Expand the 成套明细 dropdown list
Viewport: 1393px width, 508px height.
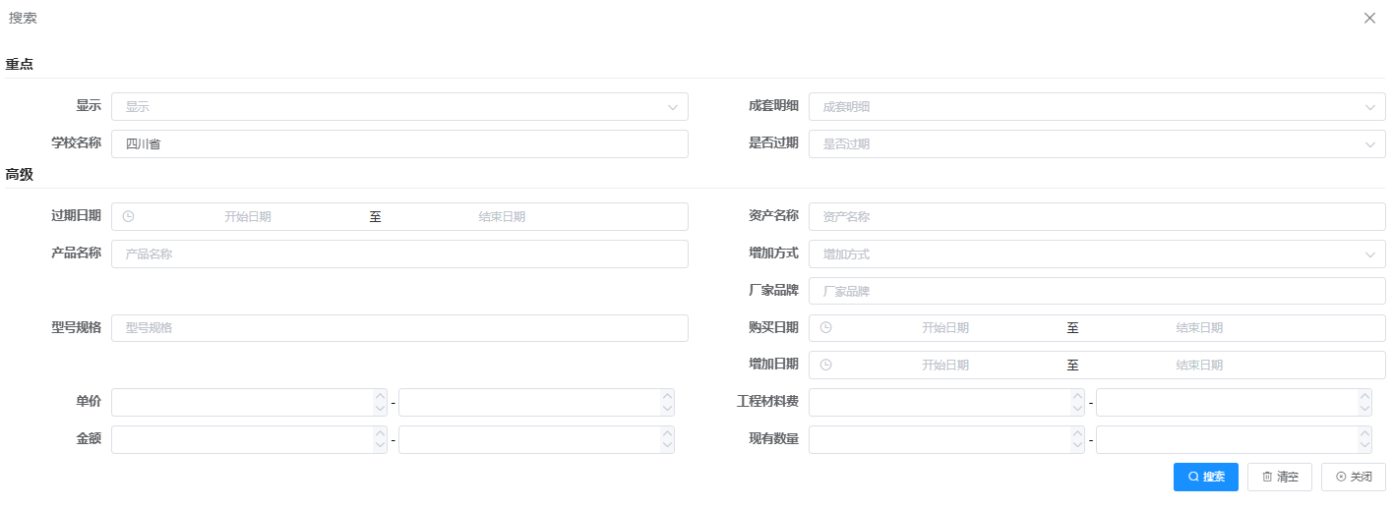pos(1096,107)
